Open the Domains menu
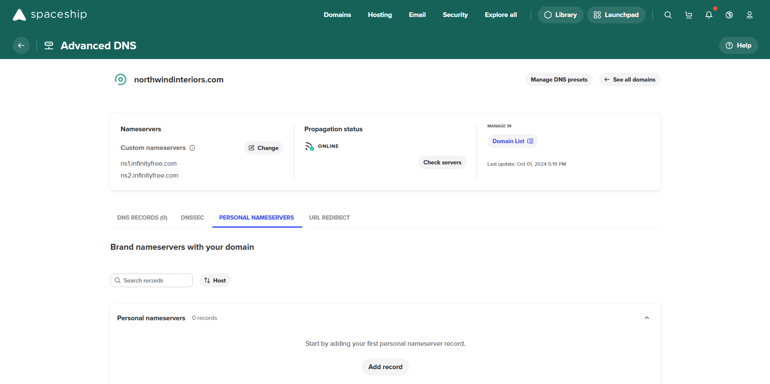The width and height of the screenshot is (770, 384). [337, 15]
